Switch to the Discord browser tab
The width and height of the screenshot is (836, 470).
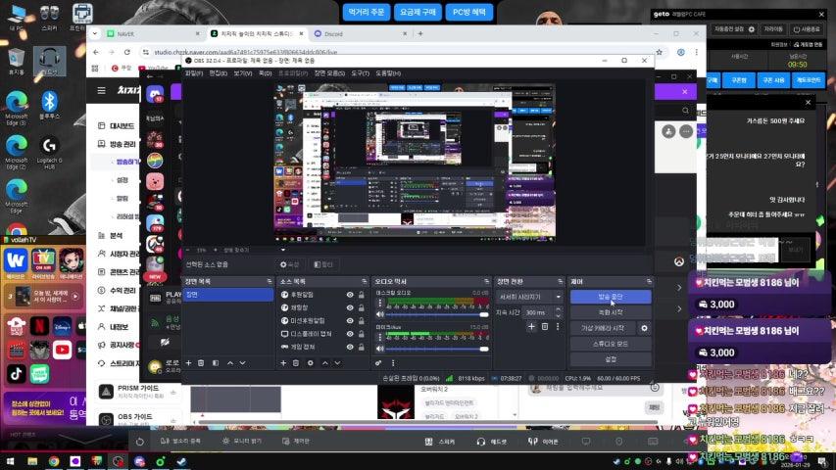click(x=334, y=33)
